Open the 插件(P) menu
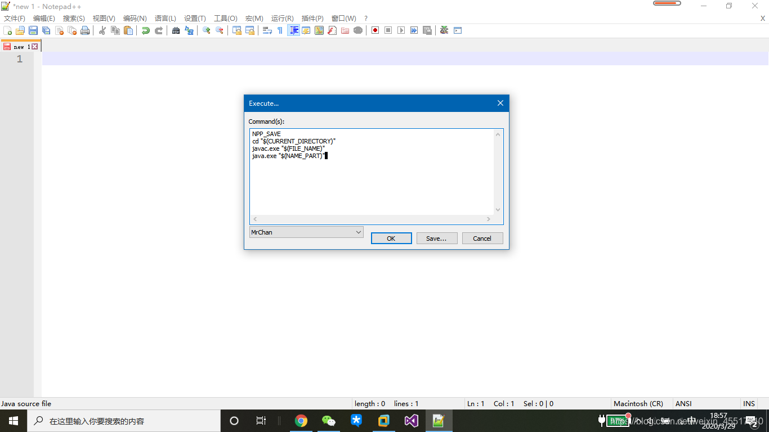Screen dimensions: 769x432 click(312, 19)
